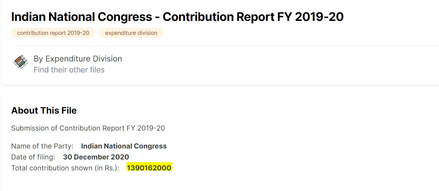Click 'Indian National Congress' in the page title
This screenshot has height=191, width=439.
coord(81,17)
